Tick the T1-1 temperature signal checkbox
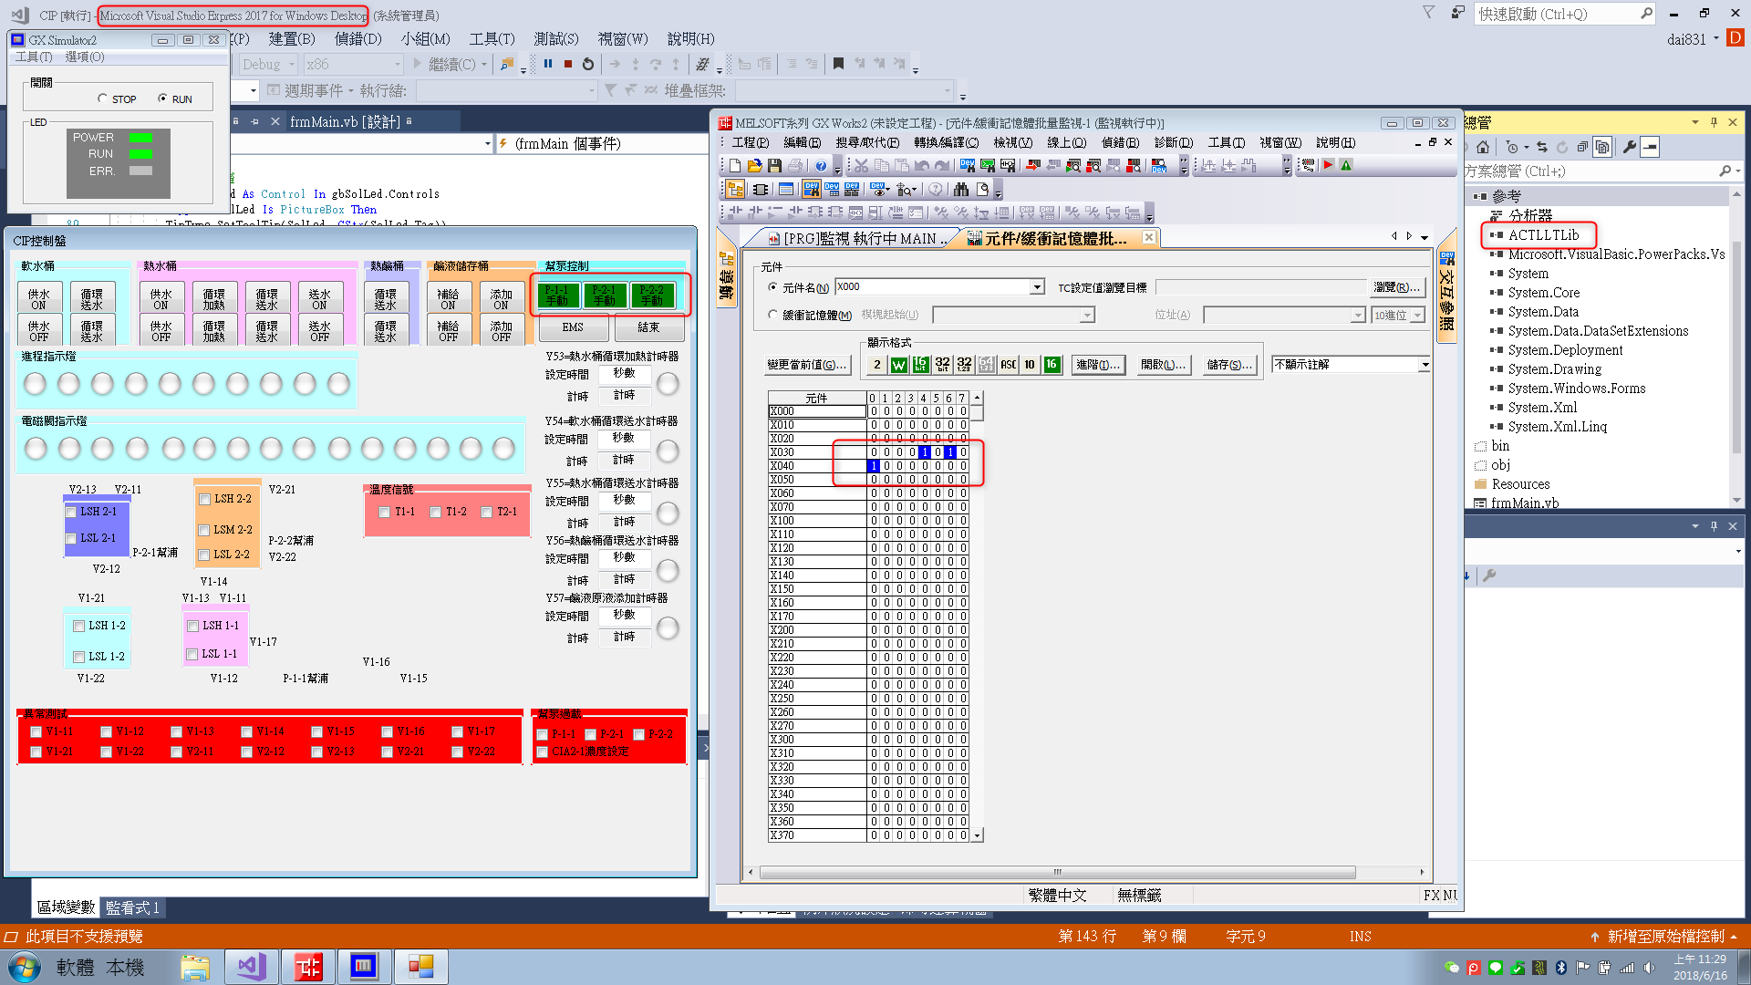The image size is (1751, 985). (x=385, y=513)
